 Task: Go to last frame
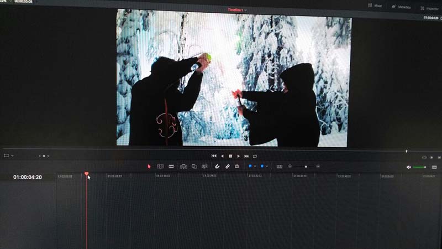246,156
